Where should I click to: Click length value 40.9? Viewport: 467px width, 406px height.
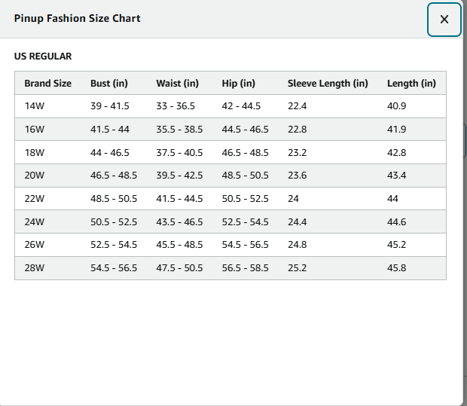tap(397, 106)
